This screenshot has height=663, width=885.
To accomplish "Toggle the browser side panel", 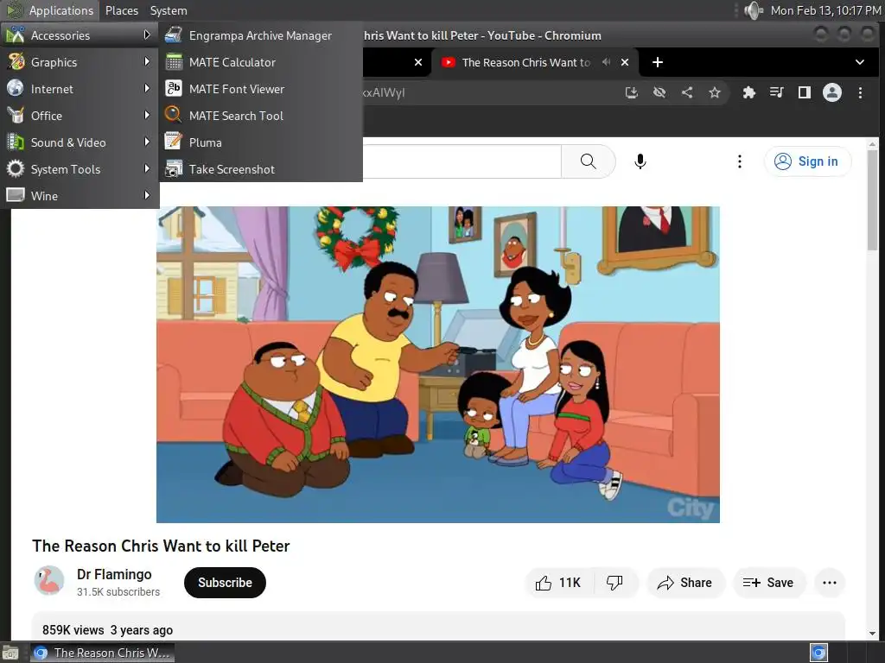I will [x=805, y=93].
